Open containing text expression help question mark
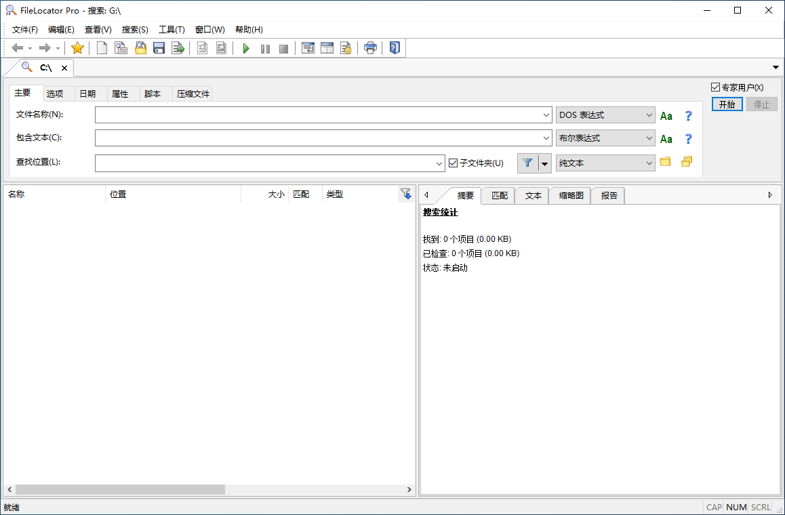The height and width of the screenshot is (515, 785). 688,139
